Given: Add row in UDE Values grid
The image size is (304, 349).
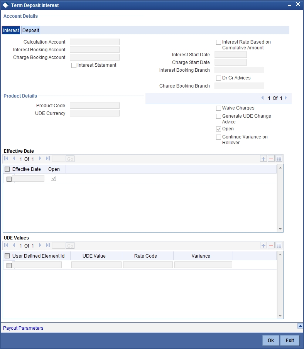Looking at the screenshot, I should pos(263,246).
